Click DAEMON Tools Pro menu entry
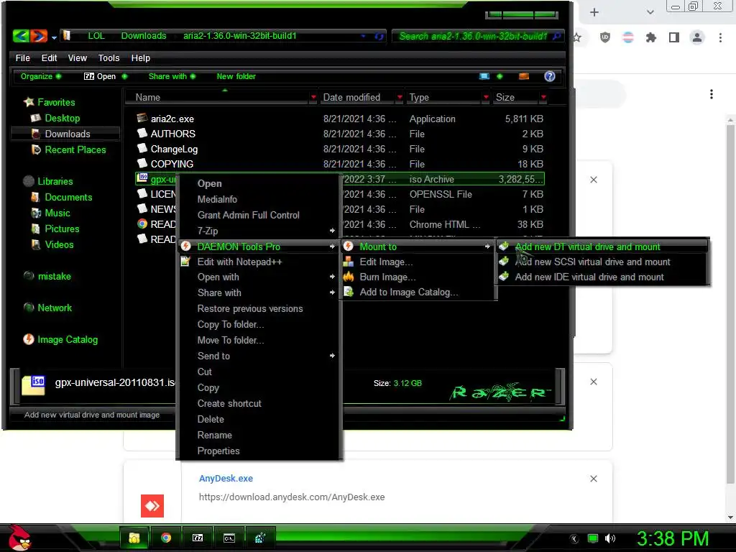The image size is (736, 552). tap(259, 247)
